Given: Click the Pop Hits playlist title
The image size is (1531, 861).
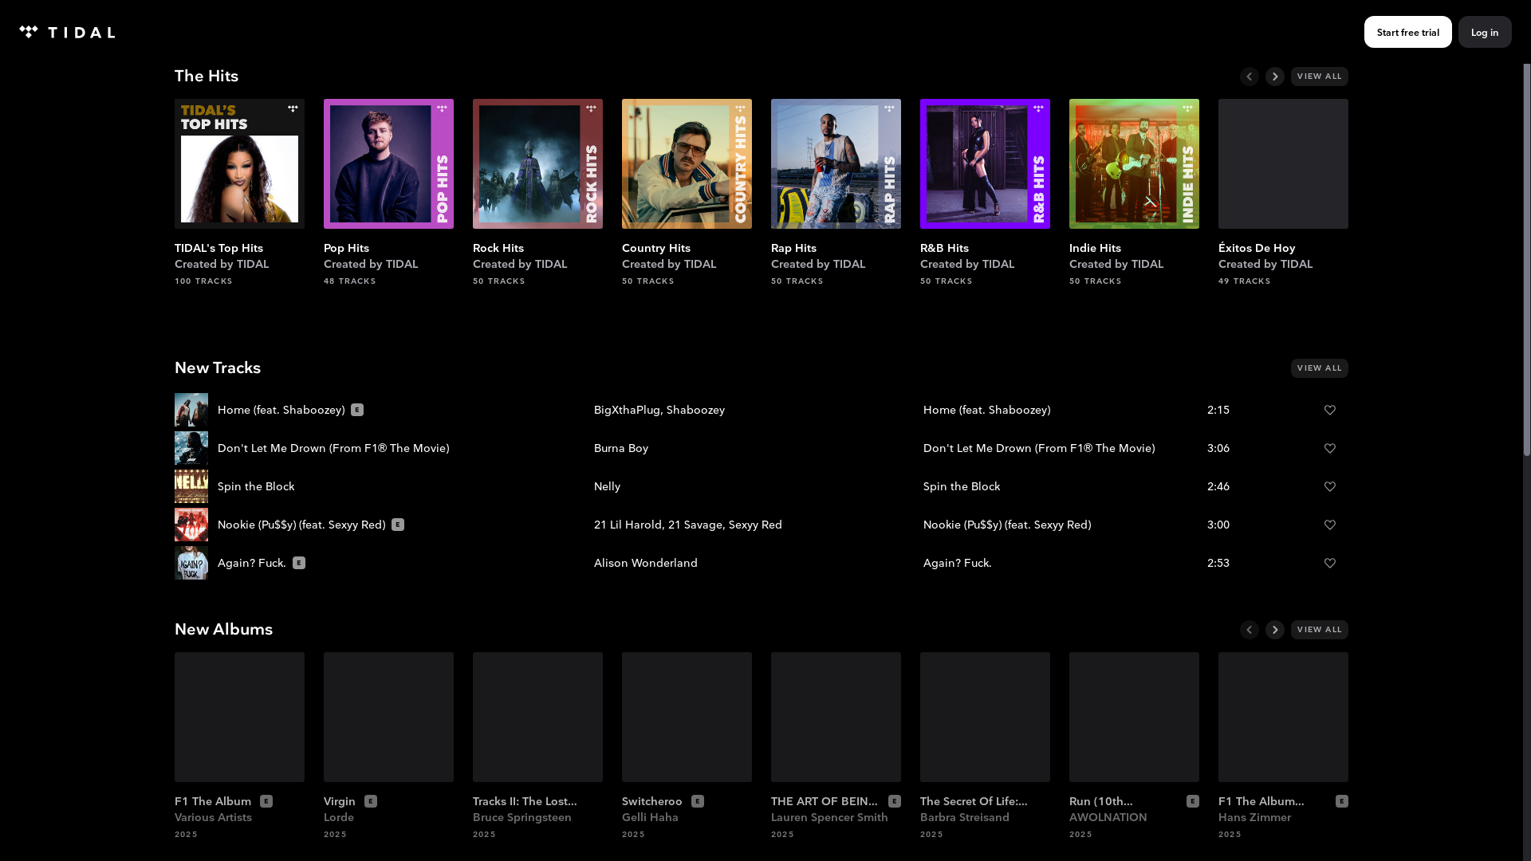Looking at the screenshot, I should [x=346, y=248].
